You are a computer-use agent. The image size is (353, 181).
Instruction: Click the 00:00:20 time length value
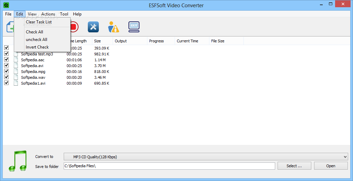[x=74, y=77]
